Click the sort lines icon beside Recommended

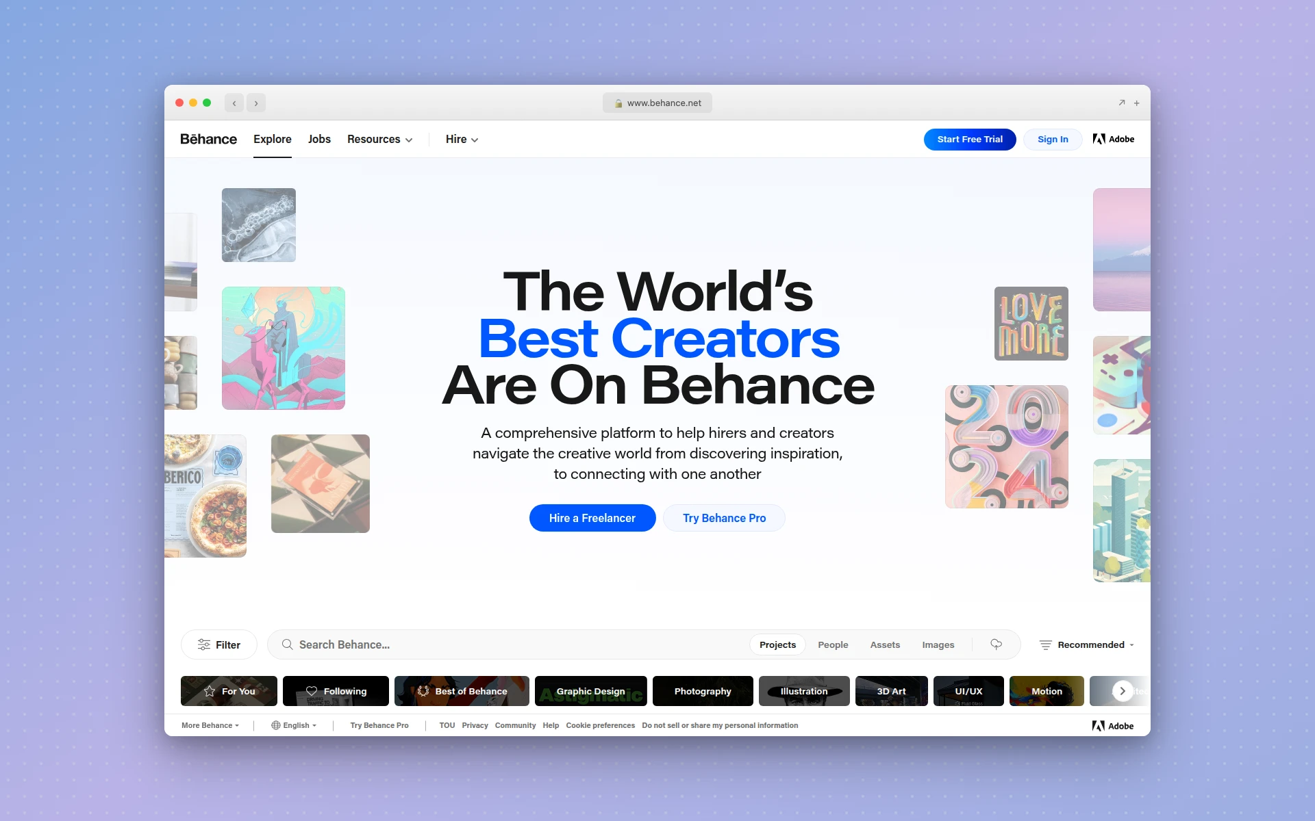tap(1046, 644)
